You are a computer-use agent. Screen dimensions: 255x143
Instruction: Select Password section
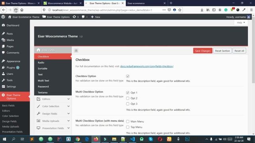pos(53,87)
